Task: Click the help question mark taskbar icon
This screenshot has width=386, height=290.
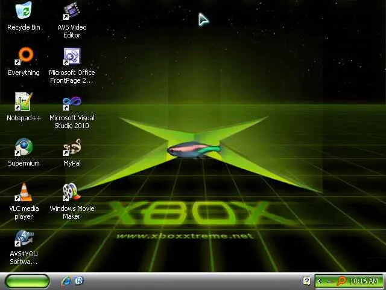Action: 306,281
